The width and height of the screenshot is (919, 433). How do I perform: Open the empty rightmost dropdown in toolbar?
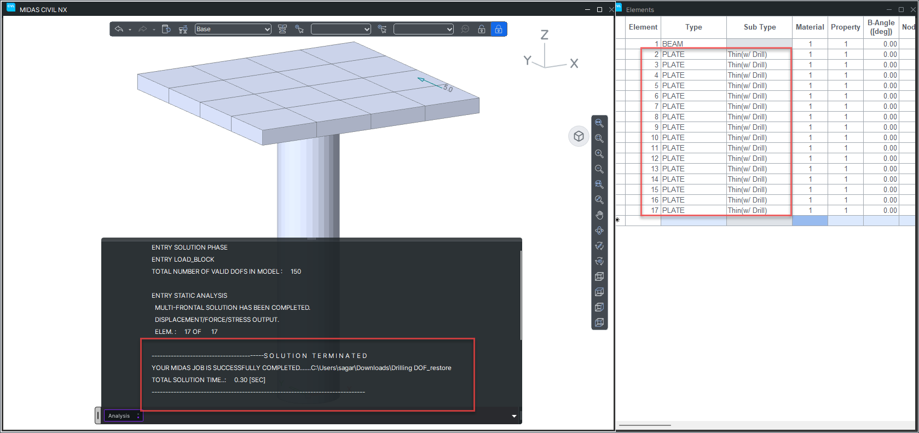click(x=424, y=29)
